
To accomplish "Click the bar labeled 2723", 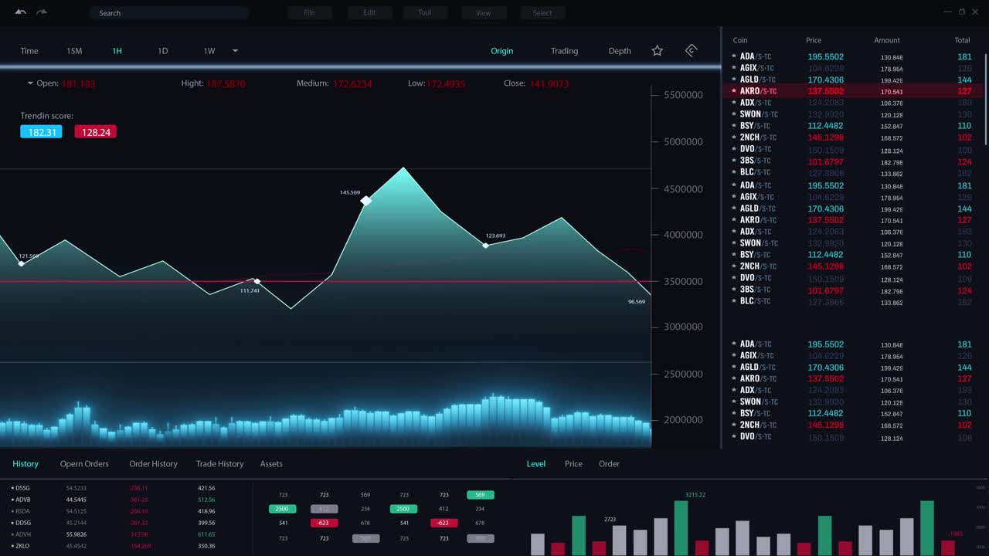I will (619, 541).
